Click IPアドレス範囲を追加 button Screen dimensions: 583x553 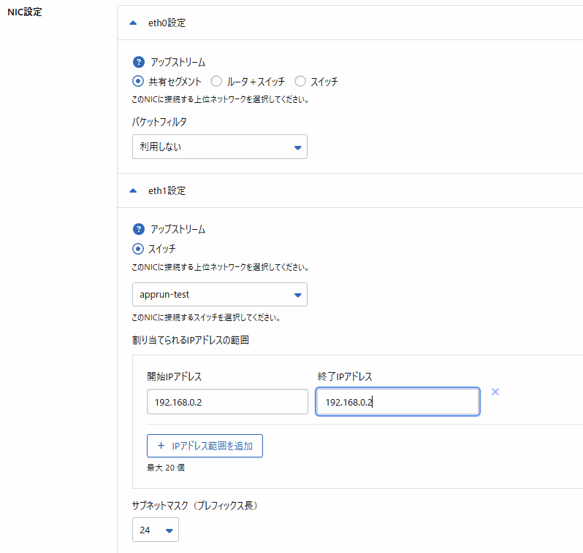pos(205,446)
